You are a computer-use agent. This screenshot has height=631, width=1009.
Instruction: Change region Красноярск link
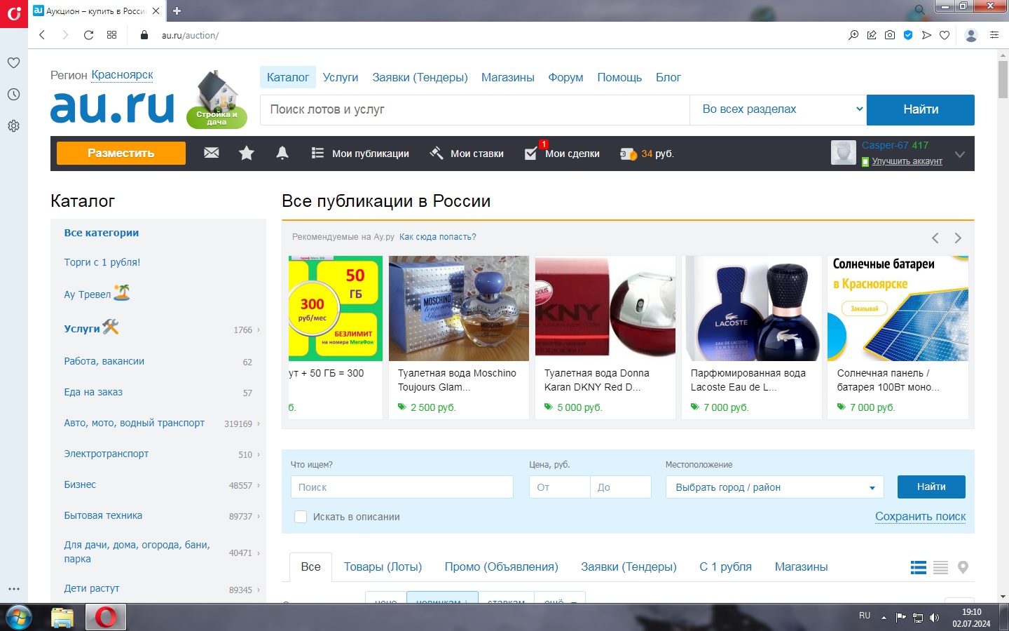(122, 75)
